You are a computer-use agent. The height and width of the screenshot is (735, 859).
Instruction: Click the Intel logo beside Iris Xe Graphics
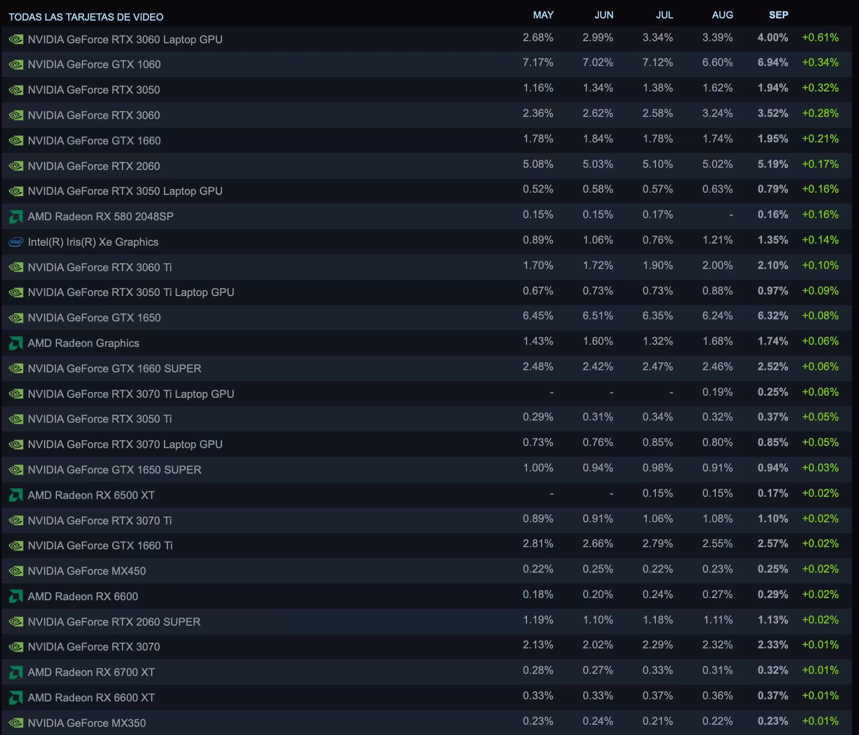click(16, 242)
